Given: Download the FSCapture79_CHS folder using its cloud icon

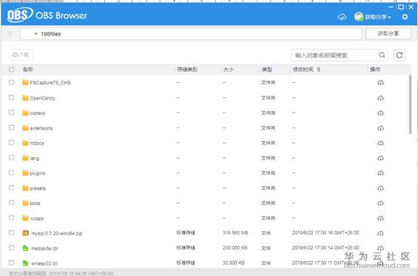Looking at the screenshot, I should (x=380, y=83).
